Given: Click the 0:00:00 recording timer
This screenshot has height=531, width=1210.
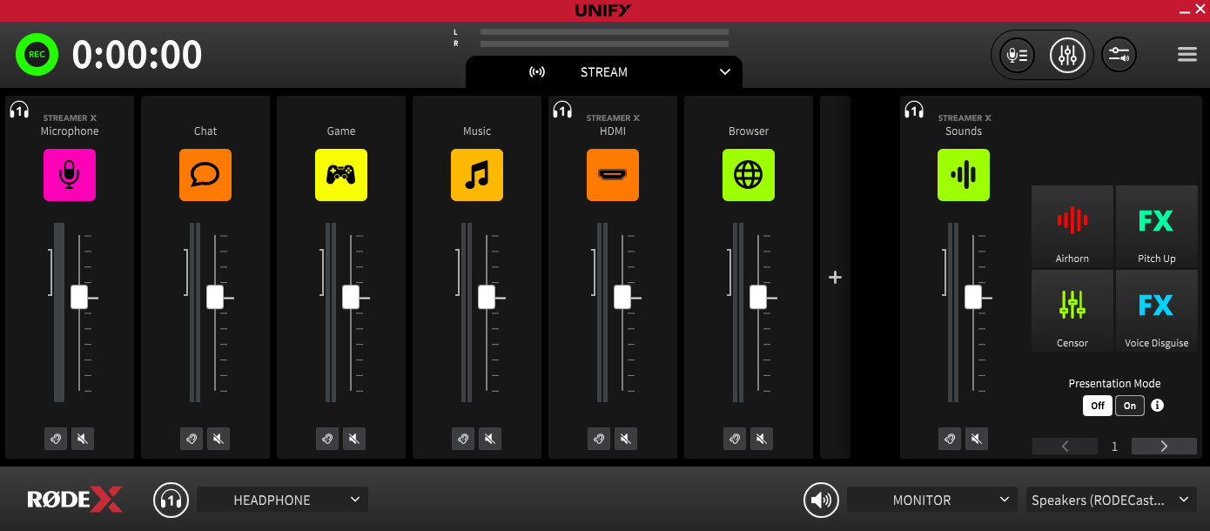Looking at the screenshot, I should click(138, 55).
